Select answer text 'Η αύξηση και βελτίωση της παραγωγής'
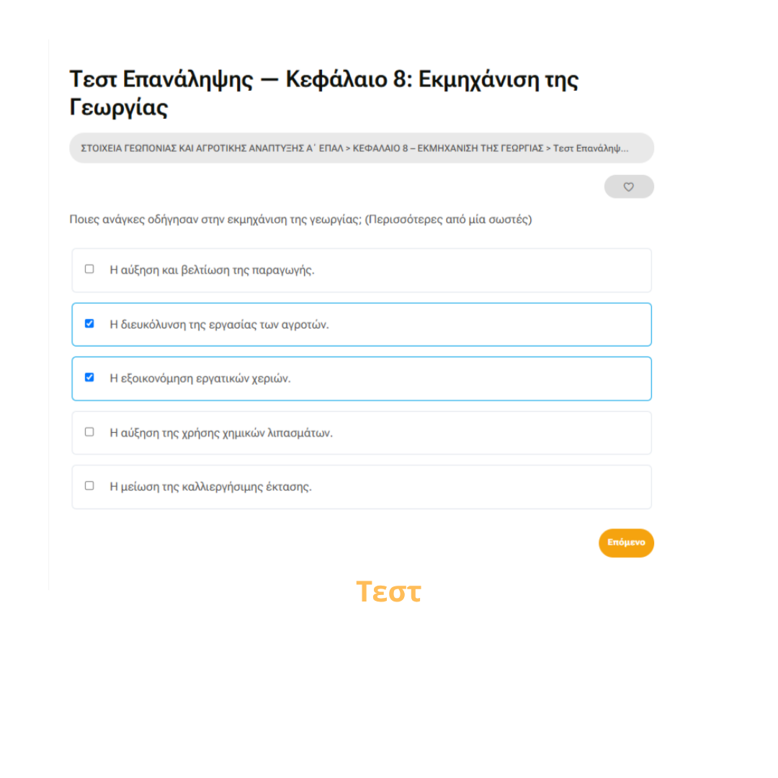This screenshot has width=778, height=778. click(212, 270)
